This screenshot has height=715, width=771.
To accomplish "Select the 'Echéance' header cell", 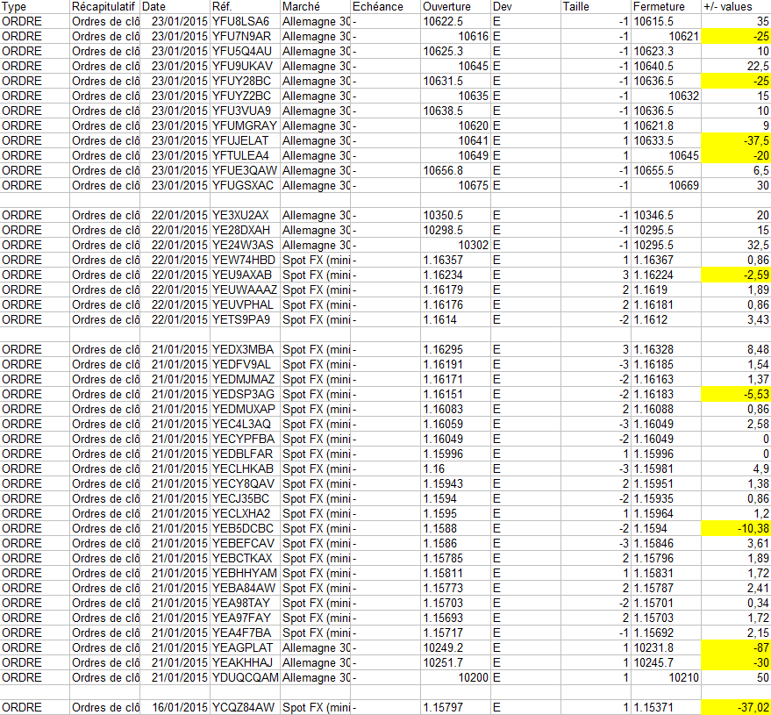I will tap(386, 7).
